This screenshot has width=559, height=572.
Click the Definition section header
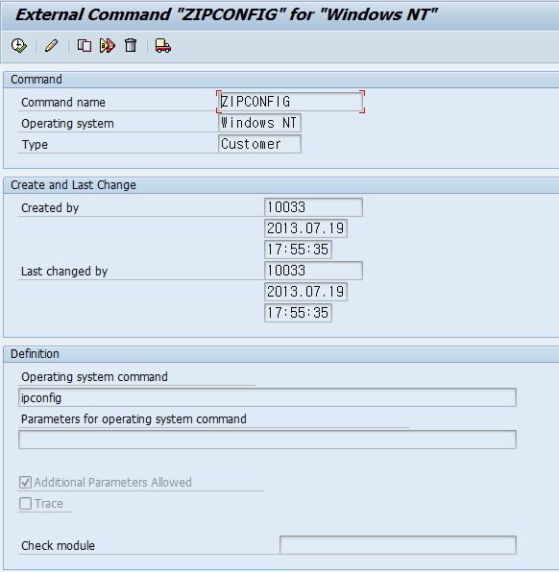(x=35, y=354)
